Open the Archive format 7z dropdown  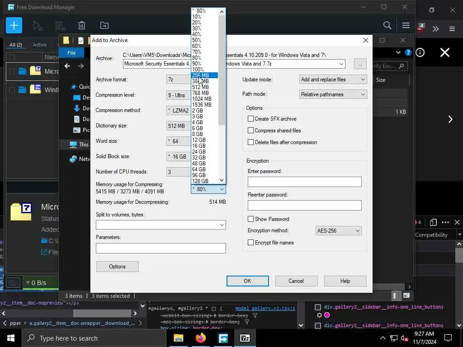[x=178, y=80]
